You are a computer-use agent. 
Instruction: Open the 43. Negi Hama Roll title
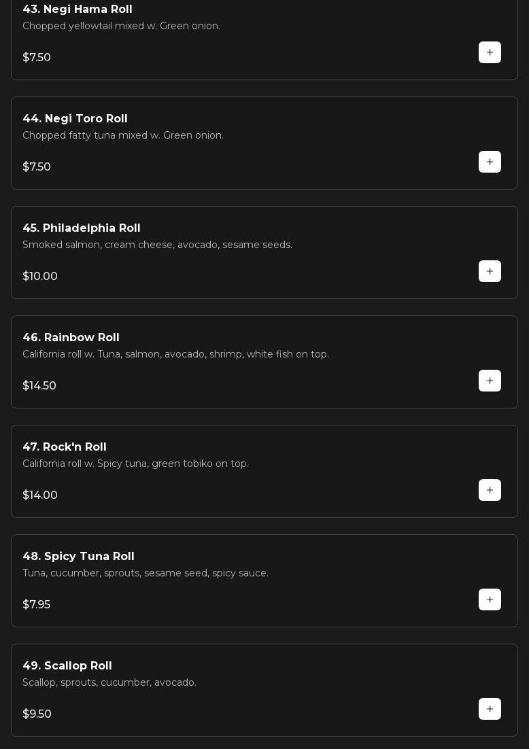click(77, 9)
